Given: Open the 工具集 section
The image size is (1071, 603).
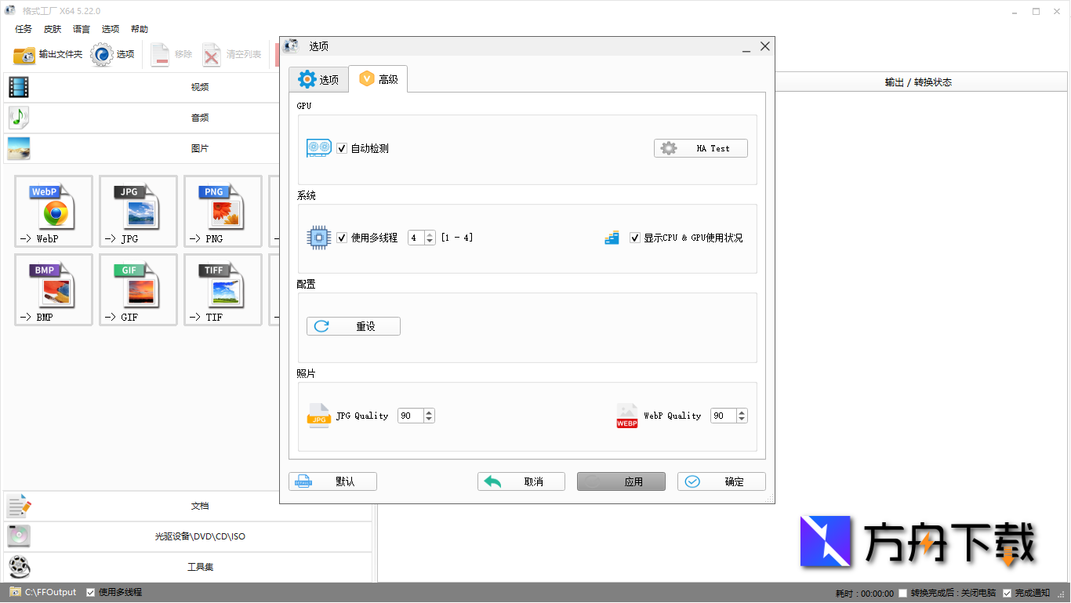Looking at the screenshot, I should (199, 567).
